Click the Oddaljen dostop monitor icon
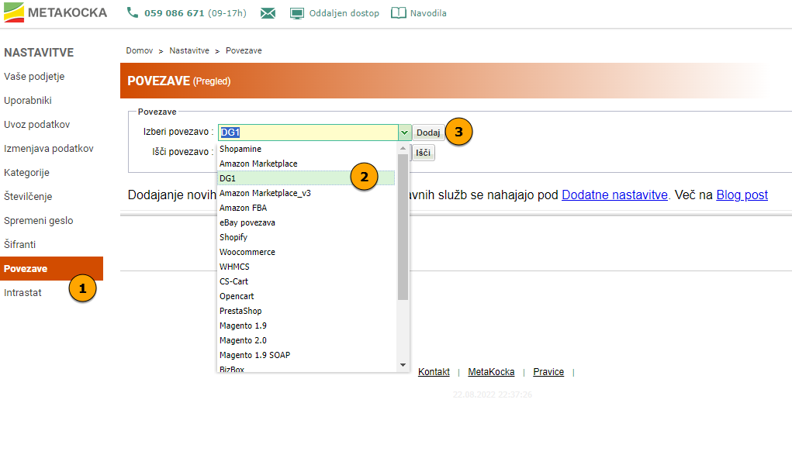The height and width of the screenshot is (472, 792). coord(297,13)
